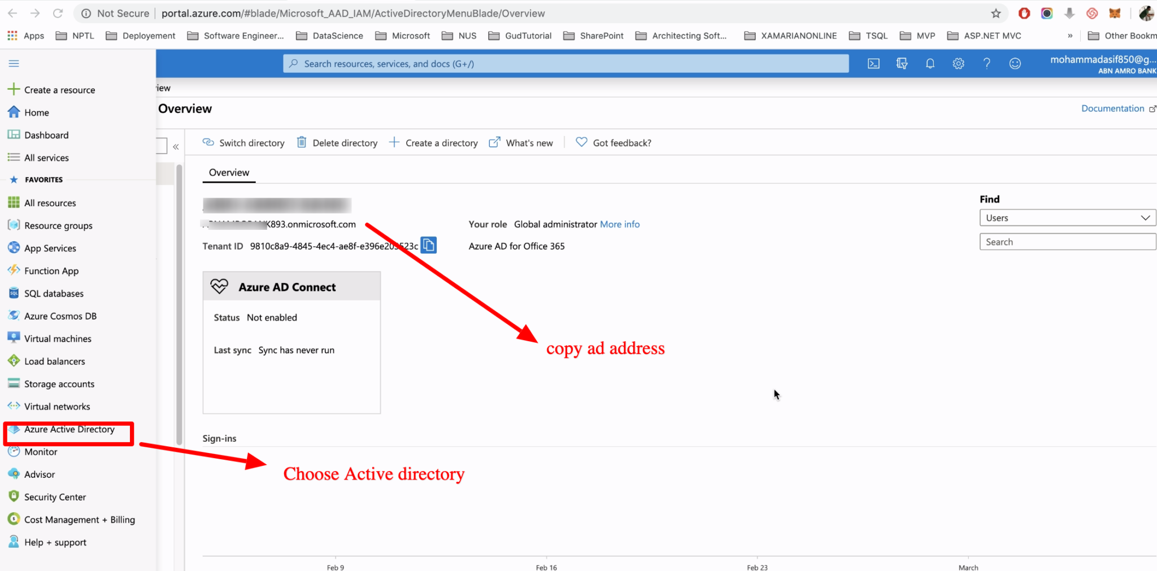Open portal settings gear
Image resolution: width=1157 pixels, height=571 pixels.
(x=958, y=63)
